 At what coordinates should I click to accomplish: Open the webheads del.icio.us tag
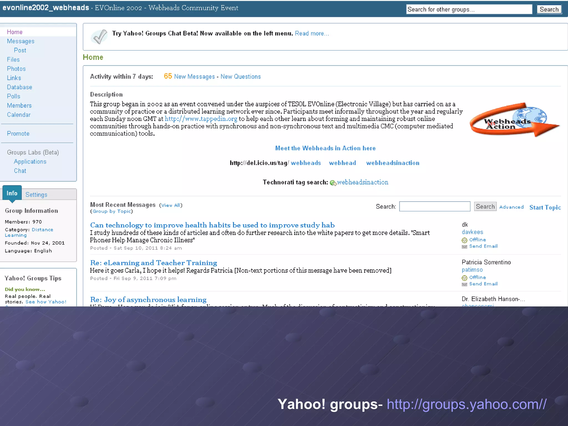[x=306, y=163]
